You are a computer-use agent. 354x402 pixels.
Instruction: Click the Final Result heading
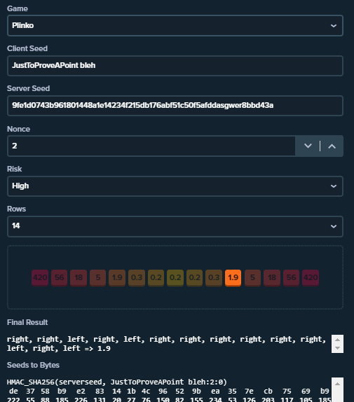coord(27,322)
